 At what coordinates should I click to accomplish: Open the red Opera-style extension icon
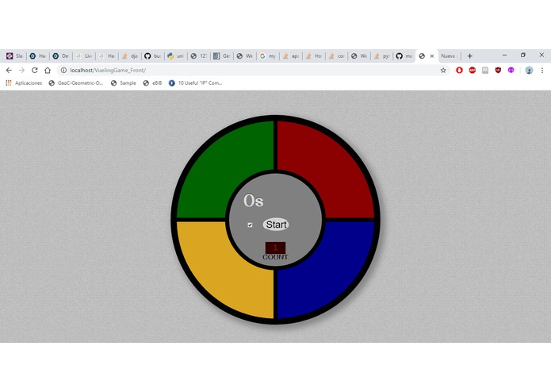click(x=459, y=71)
